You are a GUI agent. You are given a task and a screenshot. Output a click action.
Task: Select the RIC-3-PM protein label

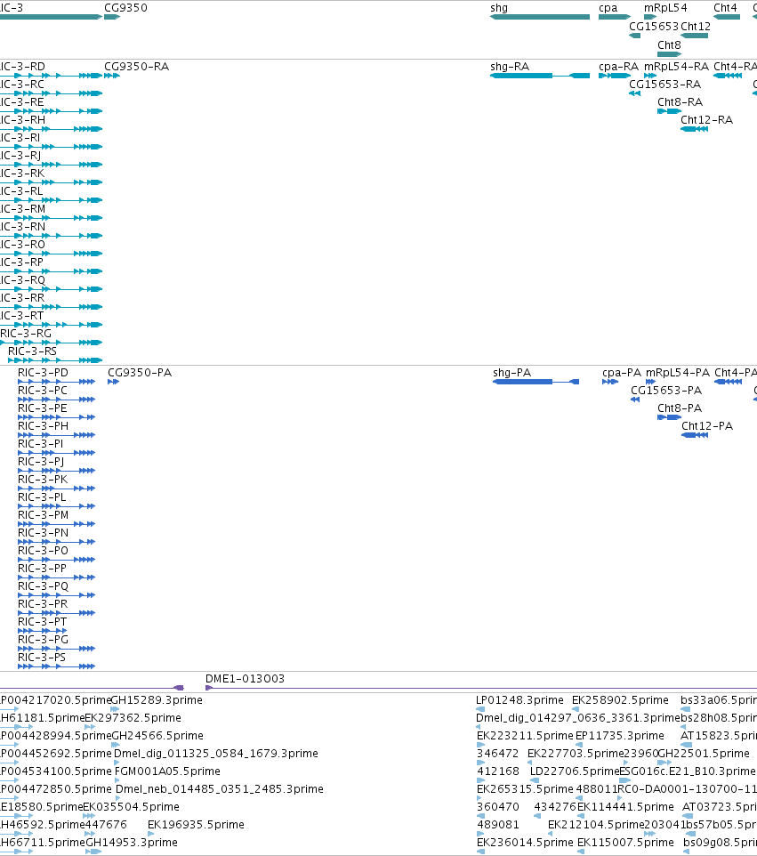tap(43, 515)
